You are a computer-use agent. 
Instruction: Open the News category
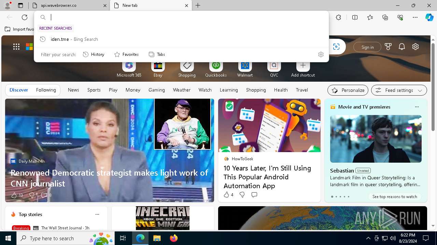[73, 90]
